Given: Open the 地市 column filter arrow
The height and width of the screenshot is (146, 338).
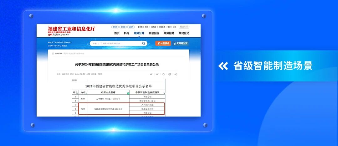Looking at the screenshot, I should click(86, 94).
